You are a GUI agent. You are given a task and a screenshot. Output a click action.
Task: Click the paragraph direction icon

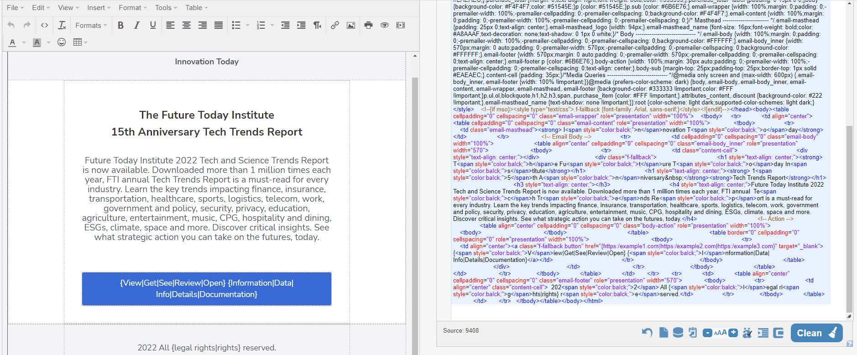[317, 25]
